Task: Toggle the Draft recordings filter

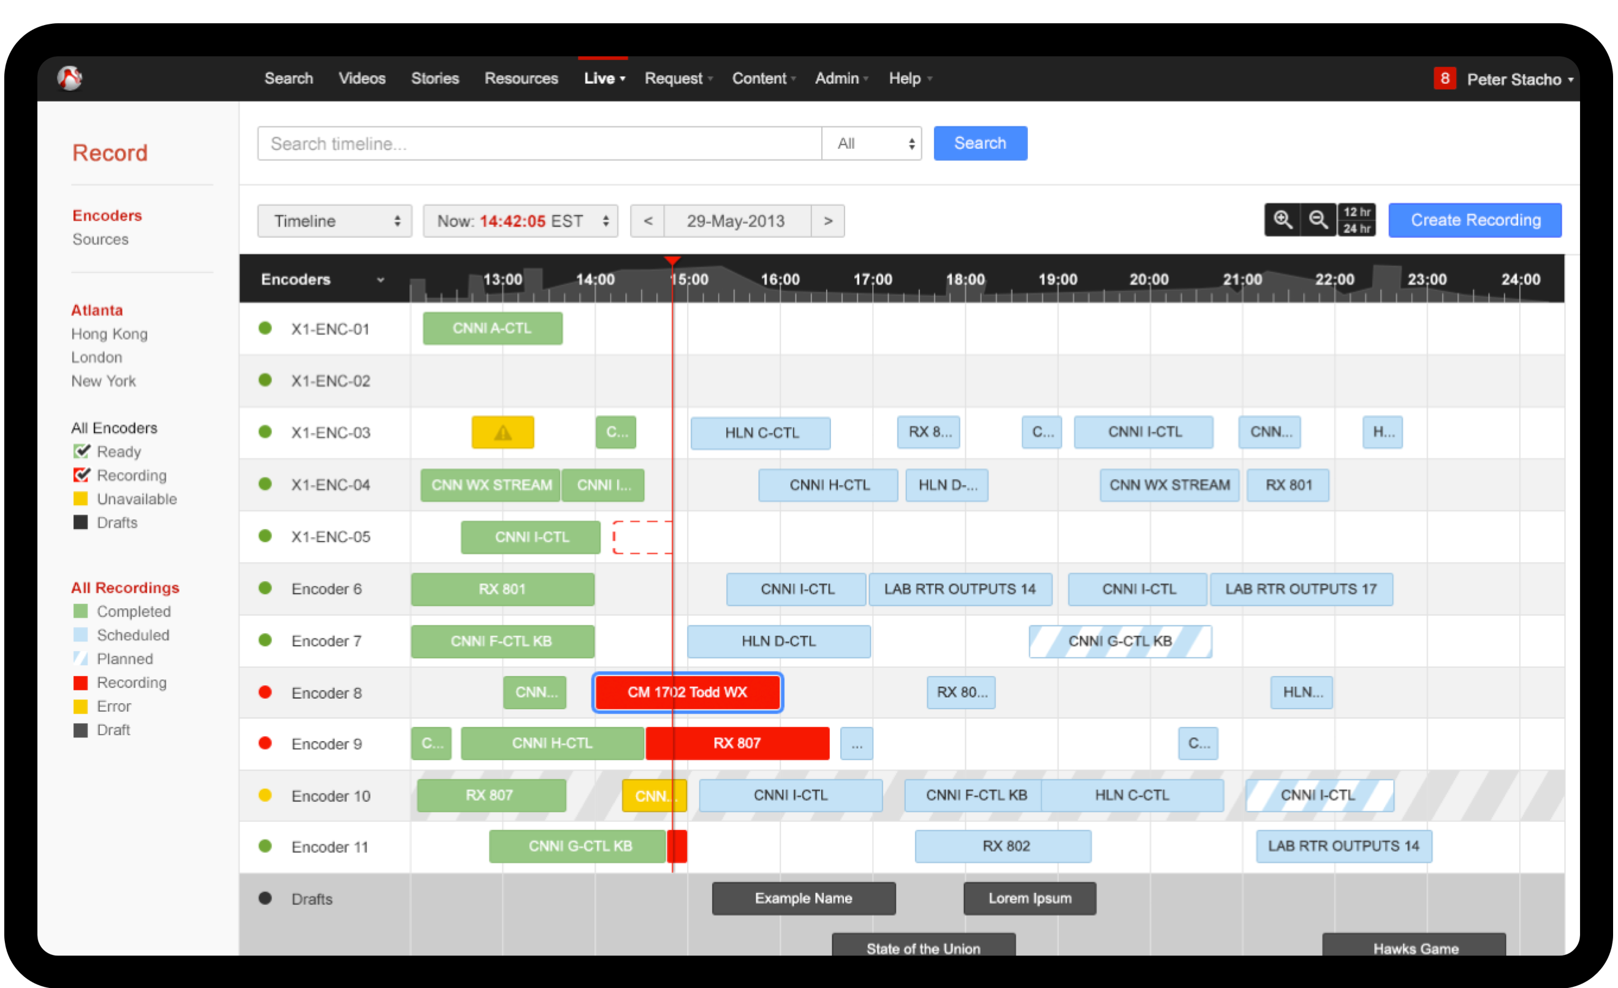Action: pyautogui.click(x=81, y=730)
